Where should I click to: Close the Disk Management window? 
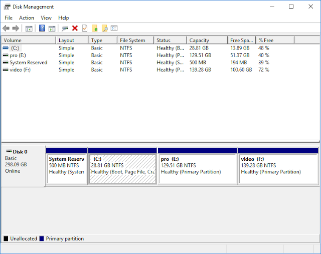(x=310, y=7)
